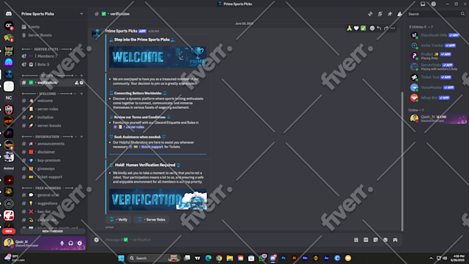469x264 pixels.
Task: Open Photoshop from the Windows taskbar
Action: click(x=283, y=258)
